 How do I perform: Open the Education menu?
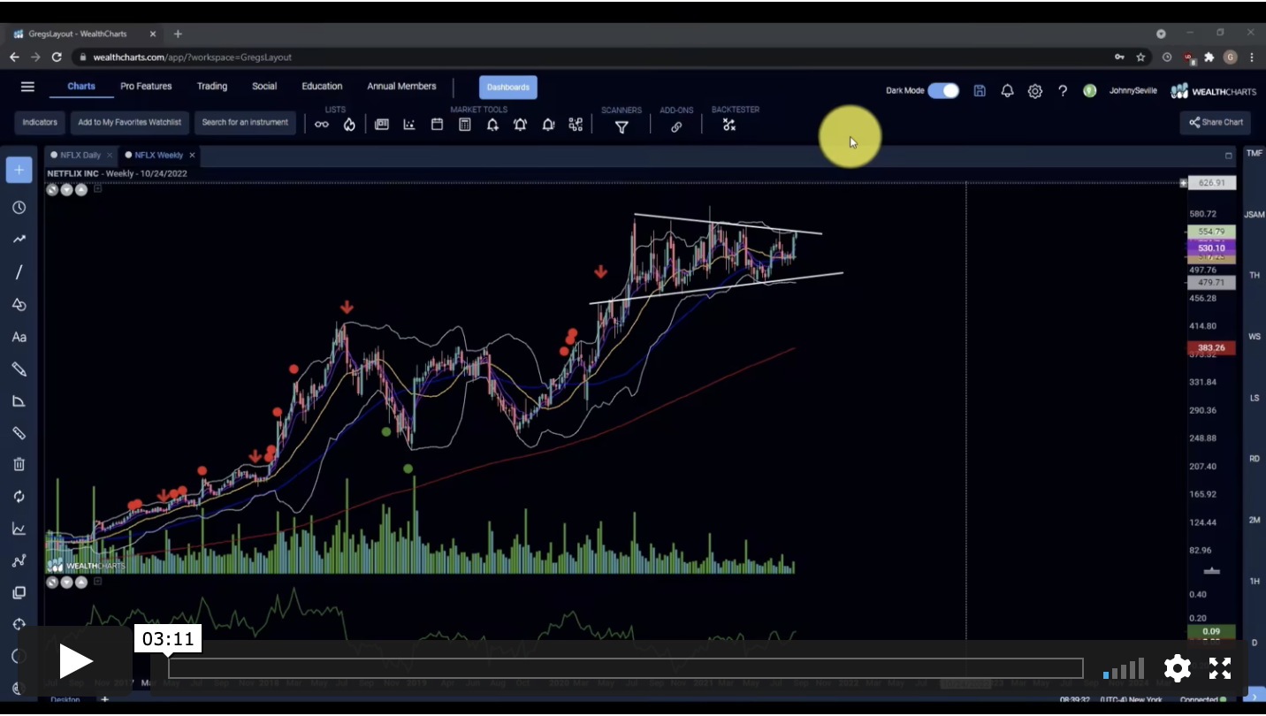pyautogui.click(x=322, y=87)
